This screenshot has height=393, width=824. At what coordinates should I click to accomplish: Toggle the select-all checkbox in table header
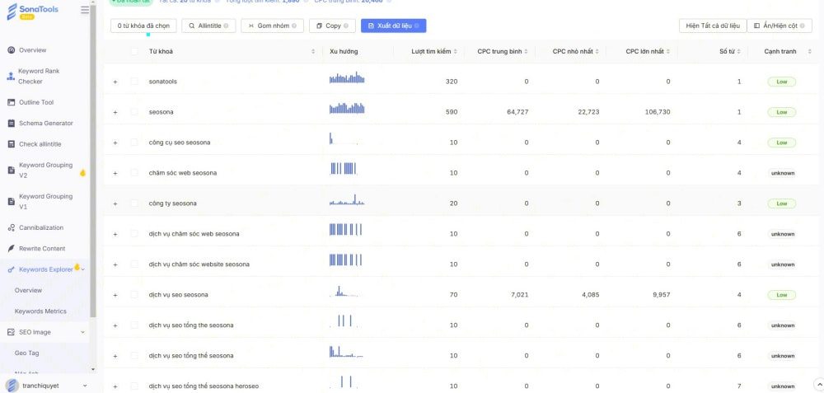point(134,52)
